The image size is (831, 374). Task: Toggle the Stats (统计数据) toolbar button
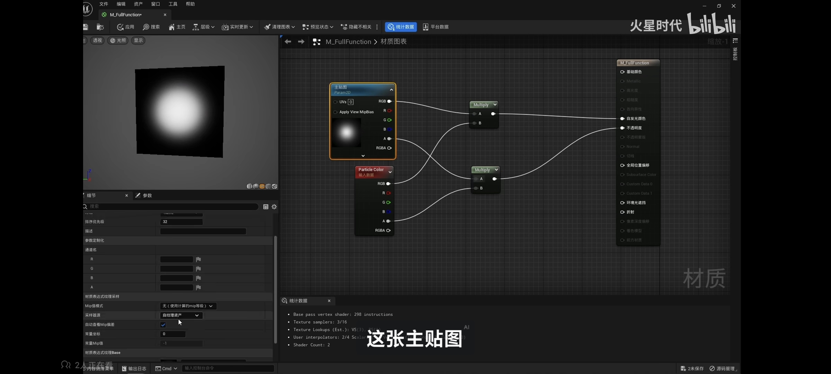tap(401, 27)
